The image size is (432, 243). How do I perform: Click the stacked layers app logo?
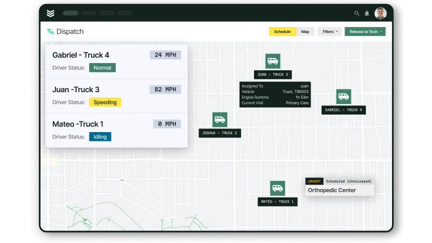pos(50,13)
